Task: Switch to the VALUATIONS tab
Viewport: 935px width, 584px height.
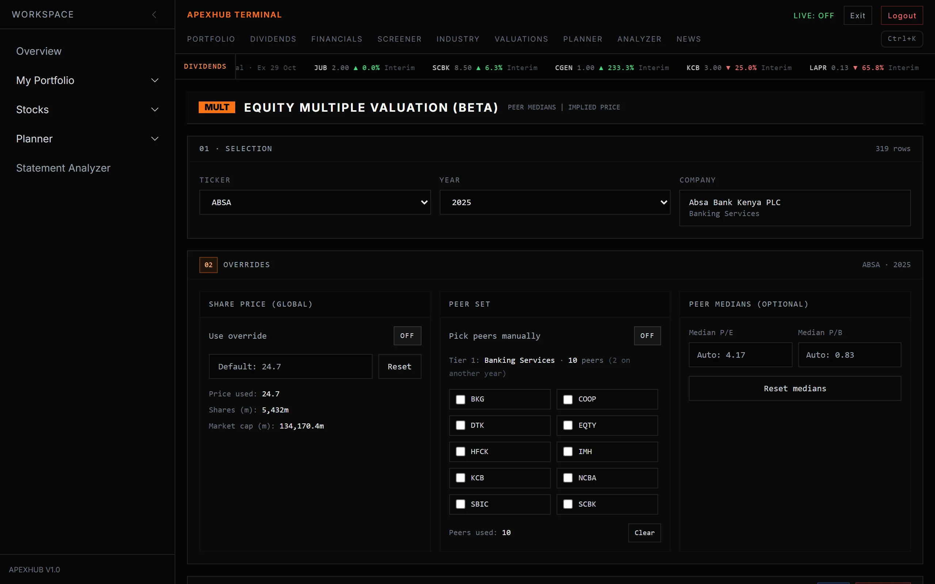Action: pos(521,39)
